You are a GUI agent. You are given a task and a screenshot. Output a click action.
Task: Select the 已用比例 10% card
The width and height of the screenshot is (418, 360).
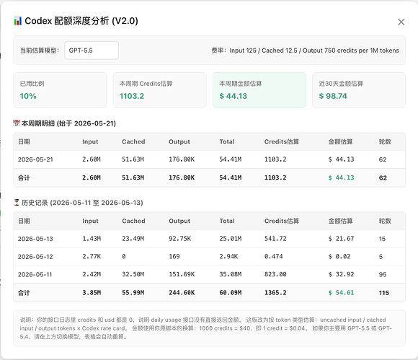pos(60,90)
